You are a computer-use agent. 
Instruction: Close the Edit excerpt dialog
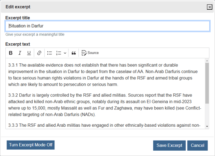pyautogui.click(x=210, y=7)
